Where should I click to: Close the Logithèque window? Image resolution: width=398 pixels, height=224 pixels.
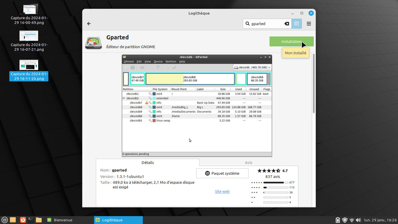(x=311, y=13)
